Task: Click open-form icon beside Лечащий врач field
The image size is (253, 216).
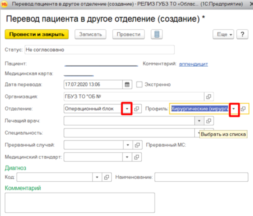Action: (x=209, y=121)
